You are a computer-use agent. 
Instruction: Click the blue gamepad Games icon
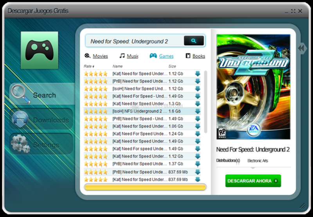(153, 56)
